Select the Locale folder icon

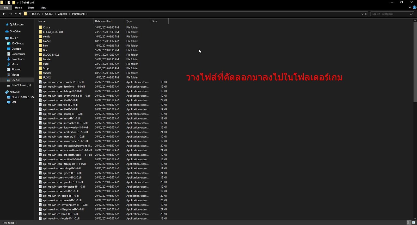[40, 59]
